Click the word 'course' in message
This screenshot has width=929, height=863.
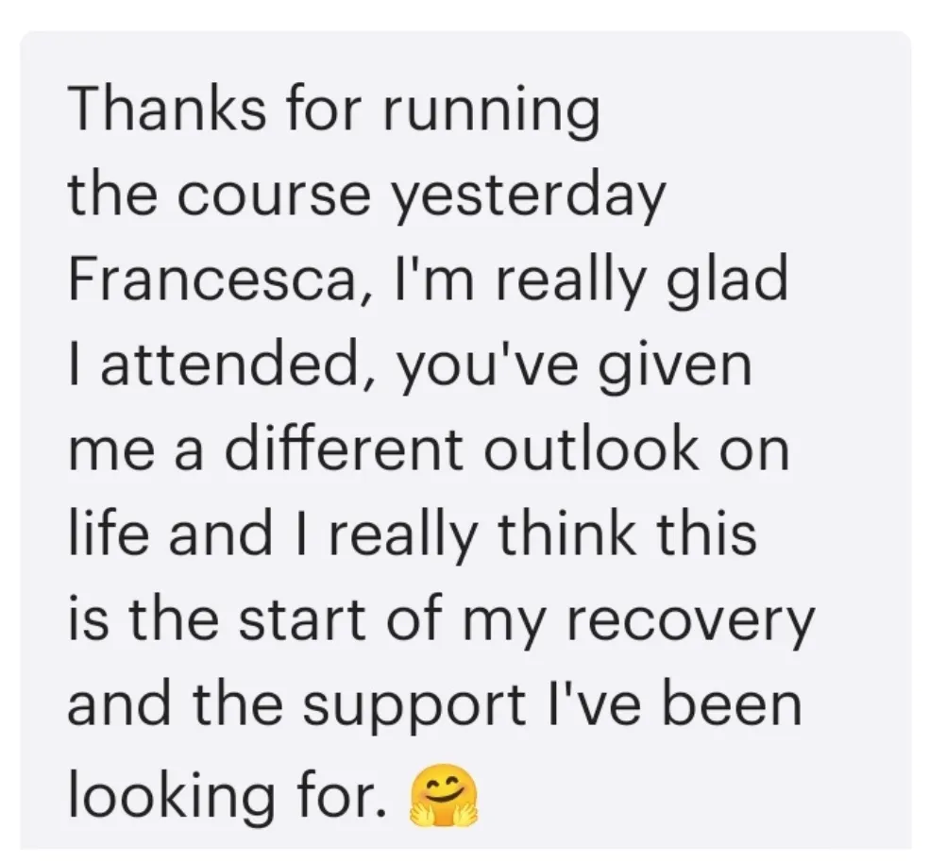pyautogui.click(x=273, y=196)
